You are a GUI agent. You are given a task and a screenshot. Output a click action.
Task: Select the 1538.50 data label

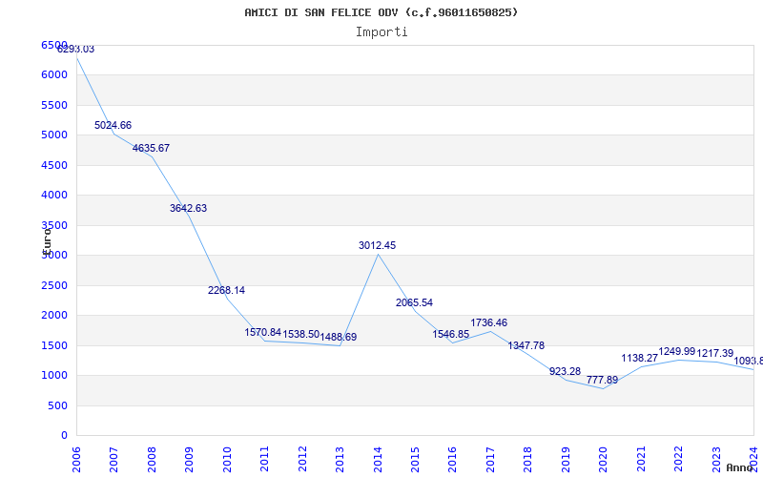tap(300, 335)
